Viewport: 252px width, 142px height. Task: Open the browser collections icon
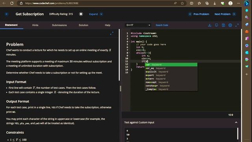tap(207, 3)
